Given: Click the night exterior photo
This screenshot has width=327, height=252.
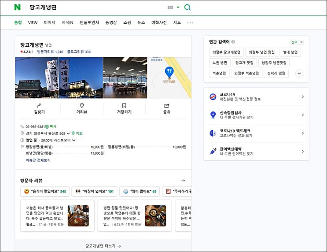Looking at the screenshot, I should [x=81, y=78].
